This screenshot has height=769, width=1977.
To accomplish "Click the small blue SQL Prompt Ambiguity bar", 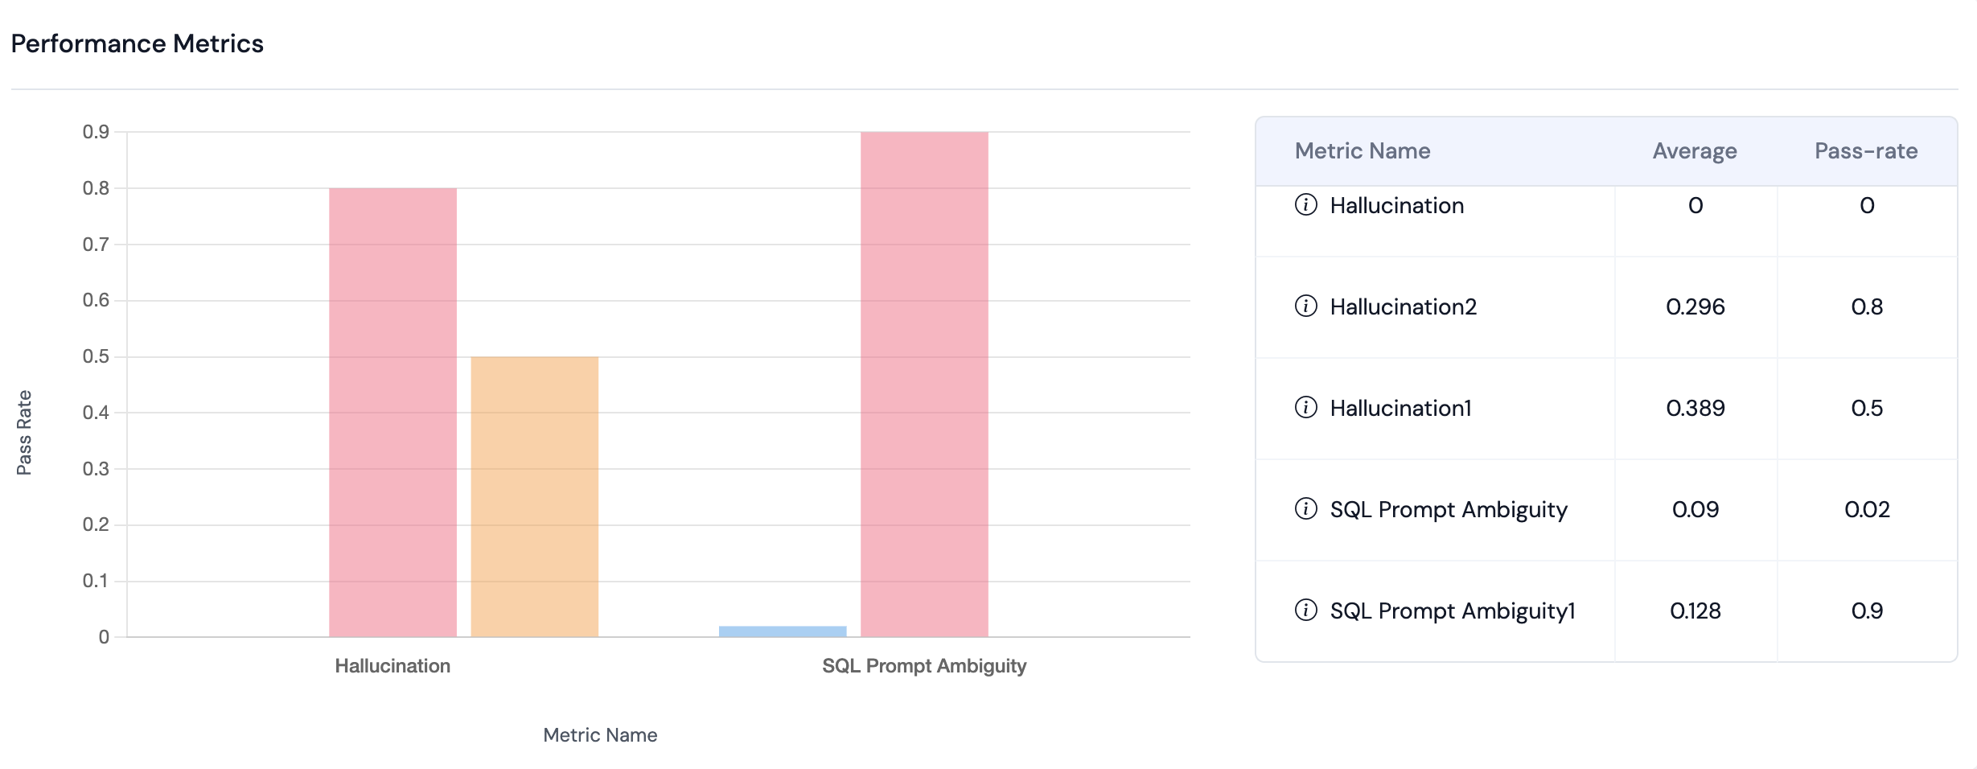I will pyautogui.click(x=783, y=631).
